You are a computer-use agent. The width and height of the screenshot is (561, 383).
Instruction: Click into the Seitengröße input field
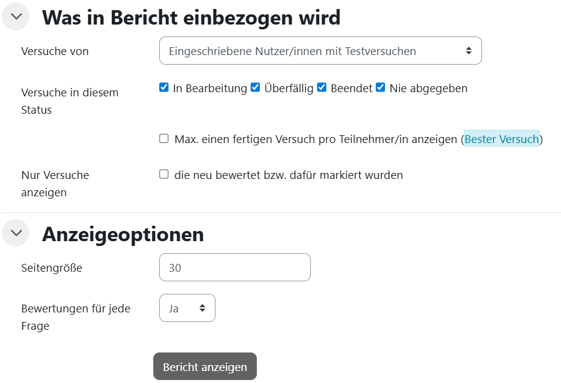pos(235,268)
